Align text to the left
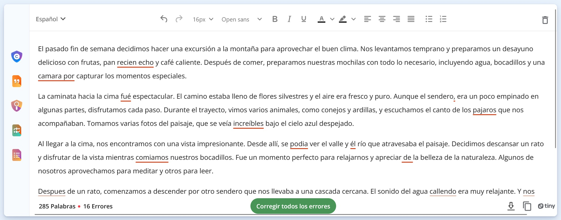The image size is (561, 220). pos(367,19)
